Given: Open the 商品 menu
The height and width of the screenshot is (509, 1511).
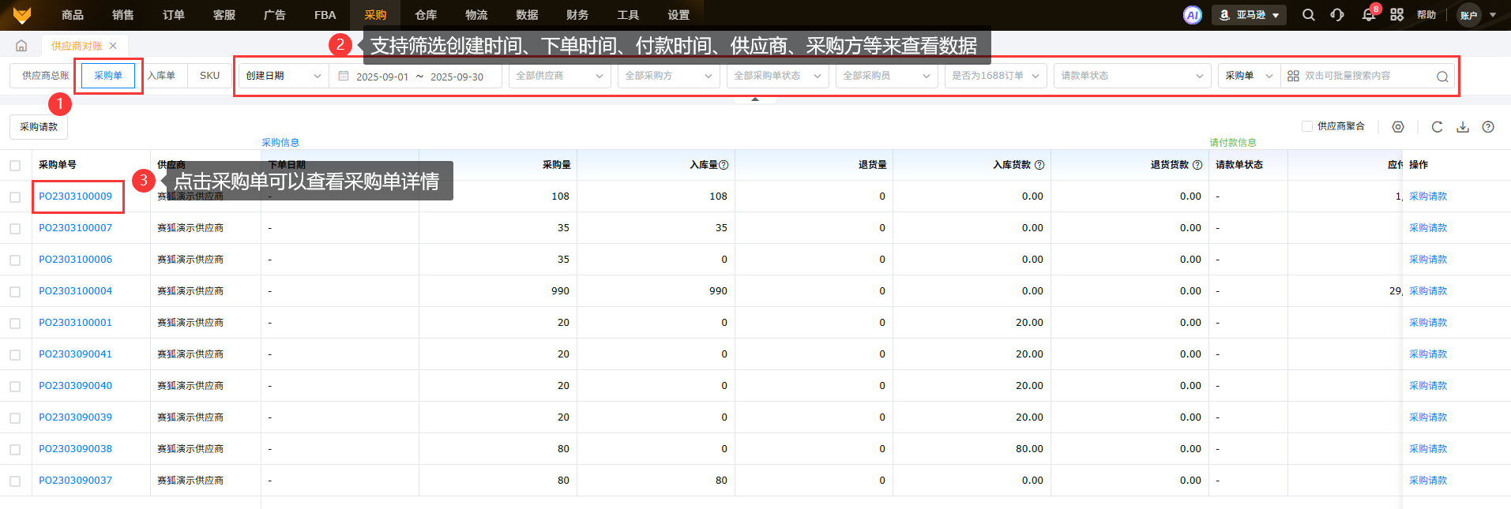Looking at the screenshot, I should pos(73,15).
